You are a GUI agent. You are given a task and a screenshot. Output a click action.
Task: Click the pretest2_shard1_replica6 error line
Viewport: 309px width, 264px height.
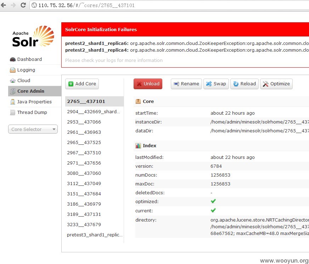tap(187, 43)
